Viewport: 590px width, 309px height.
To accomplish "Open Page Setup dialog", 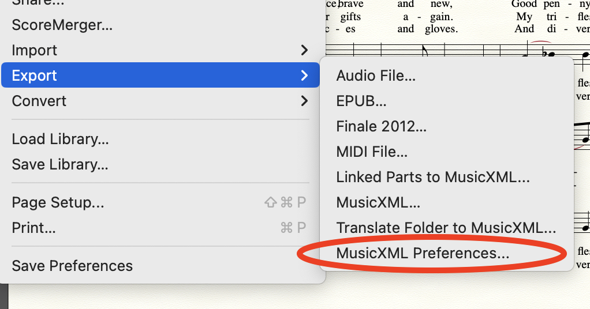I will point(58,202).
